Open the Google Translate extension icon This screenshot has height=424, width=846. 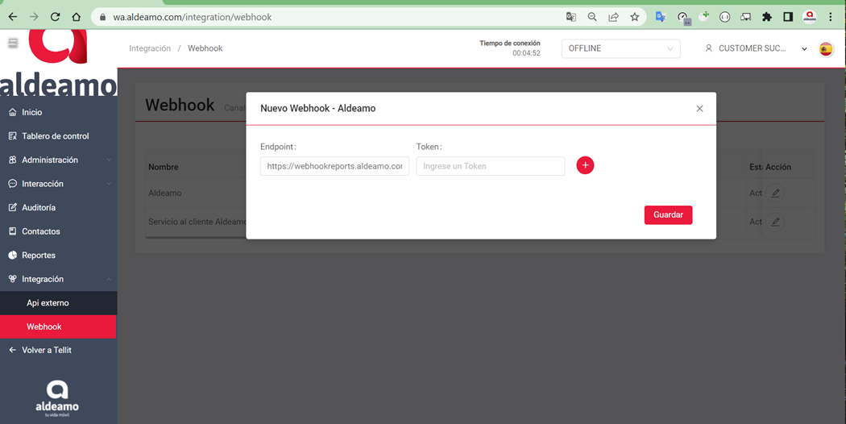coord(661,17)
